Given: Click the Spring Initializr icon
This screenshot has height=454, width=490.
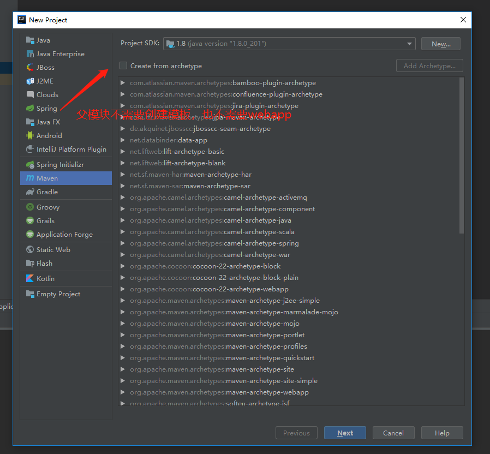Looking at the screenshot, I should coord(30,165).
